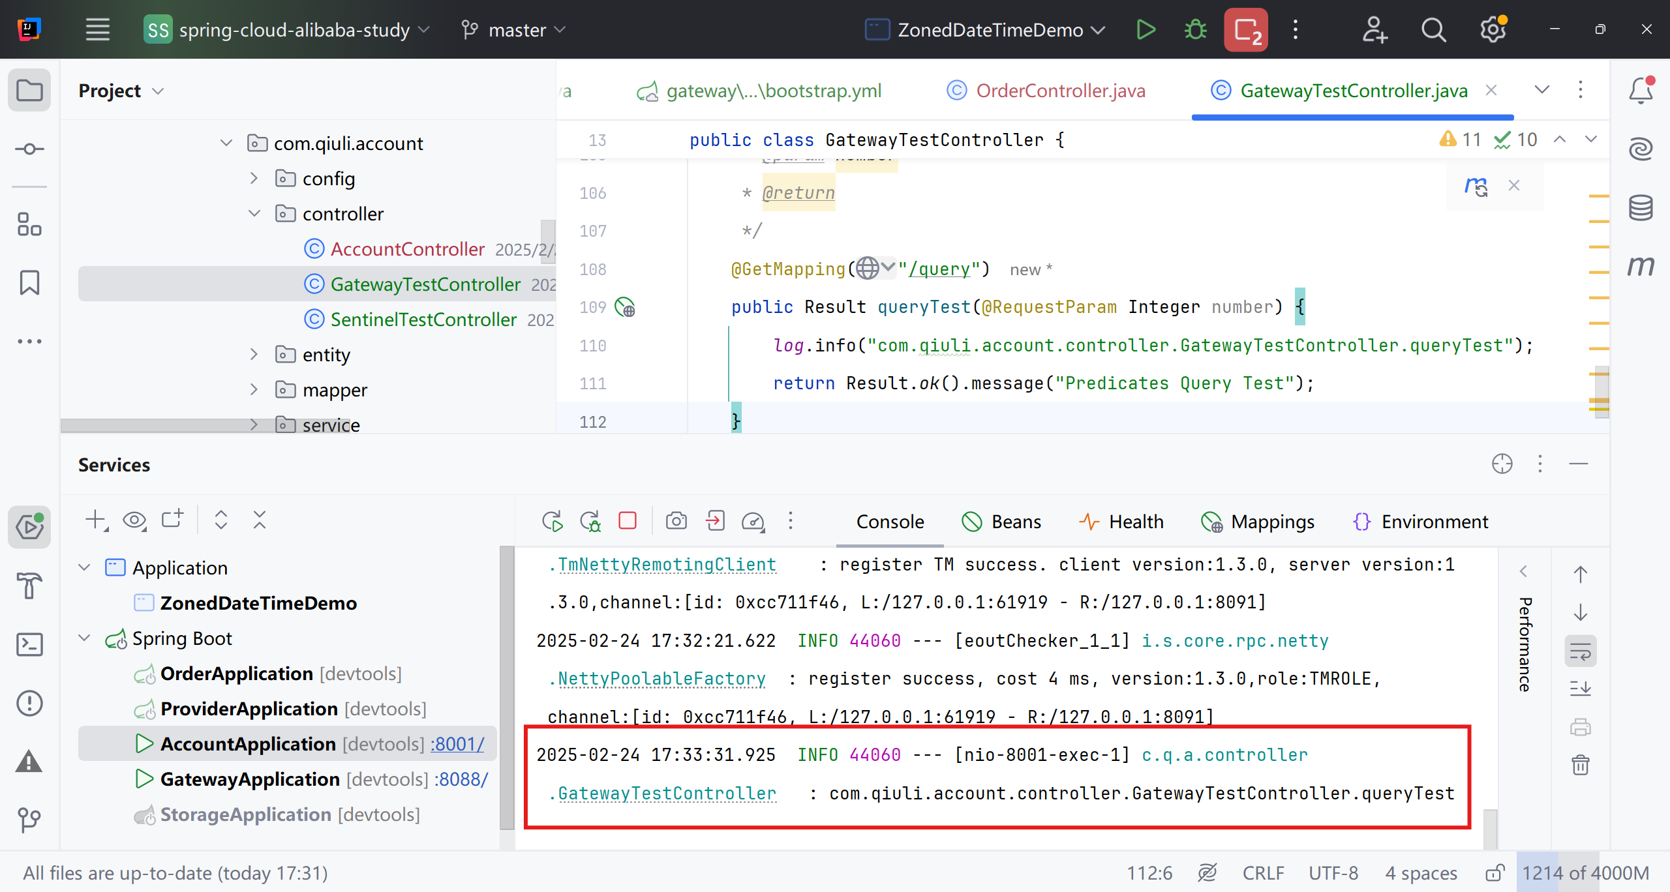Image resolution: width=1670 pixels, height=892 pixels.
Task: Click the GatewayTestController link in the console
Action: click(x=667, y=794)
